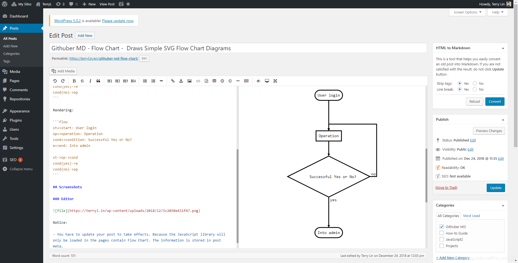Screen dimensions: 518x263
Task: Select Strip tags Yes radio button
Action: [460, 83]
